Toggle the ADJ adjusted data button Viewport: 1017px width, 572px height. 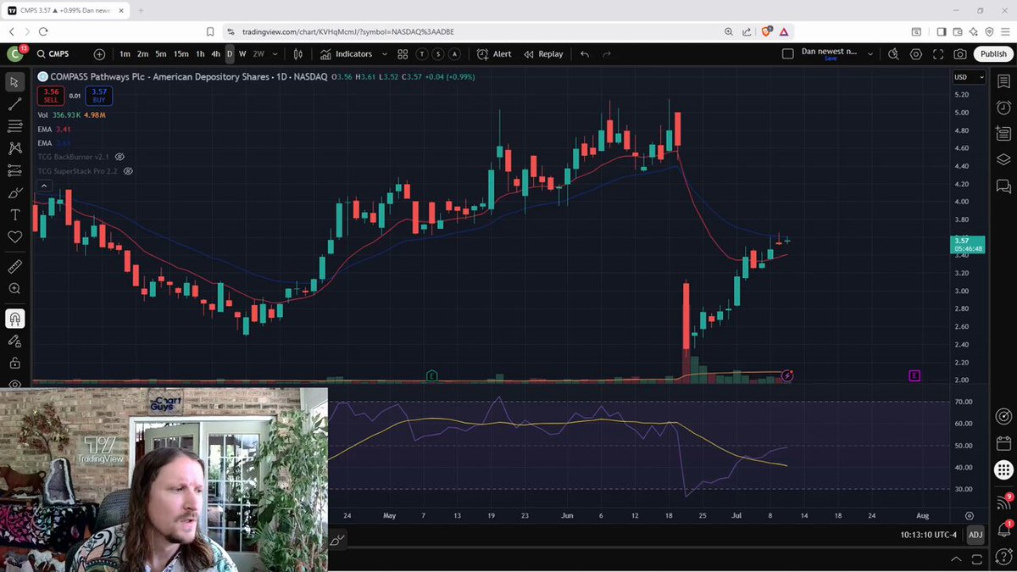click(975, 535)
